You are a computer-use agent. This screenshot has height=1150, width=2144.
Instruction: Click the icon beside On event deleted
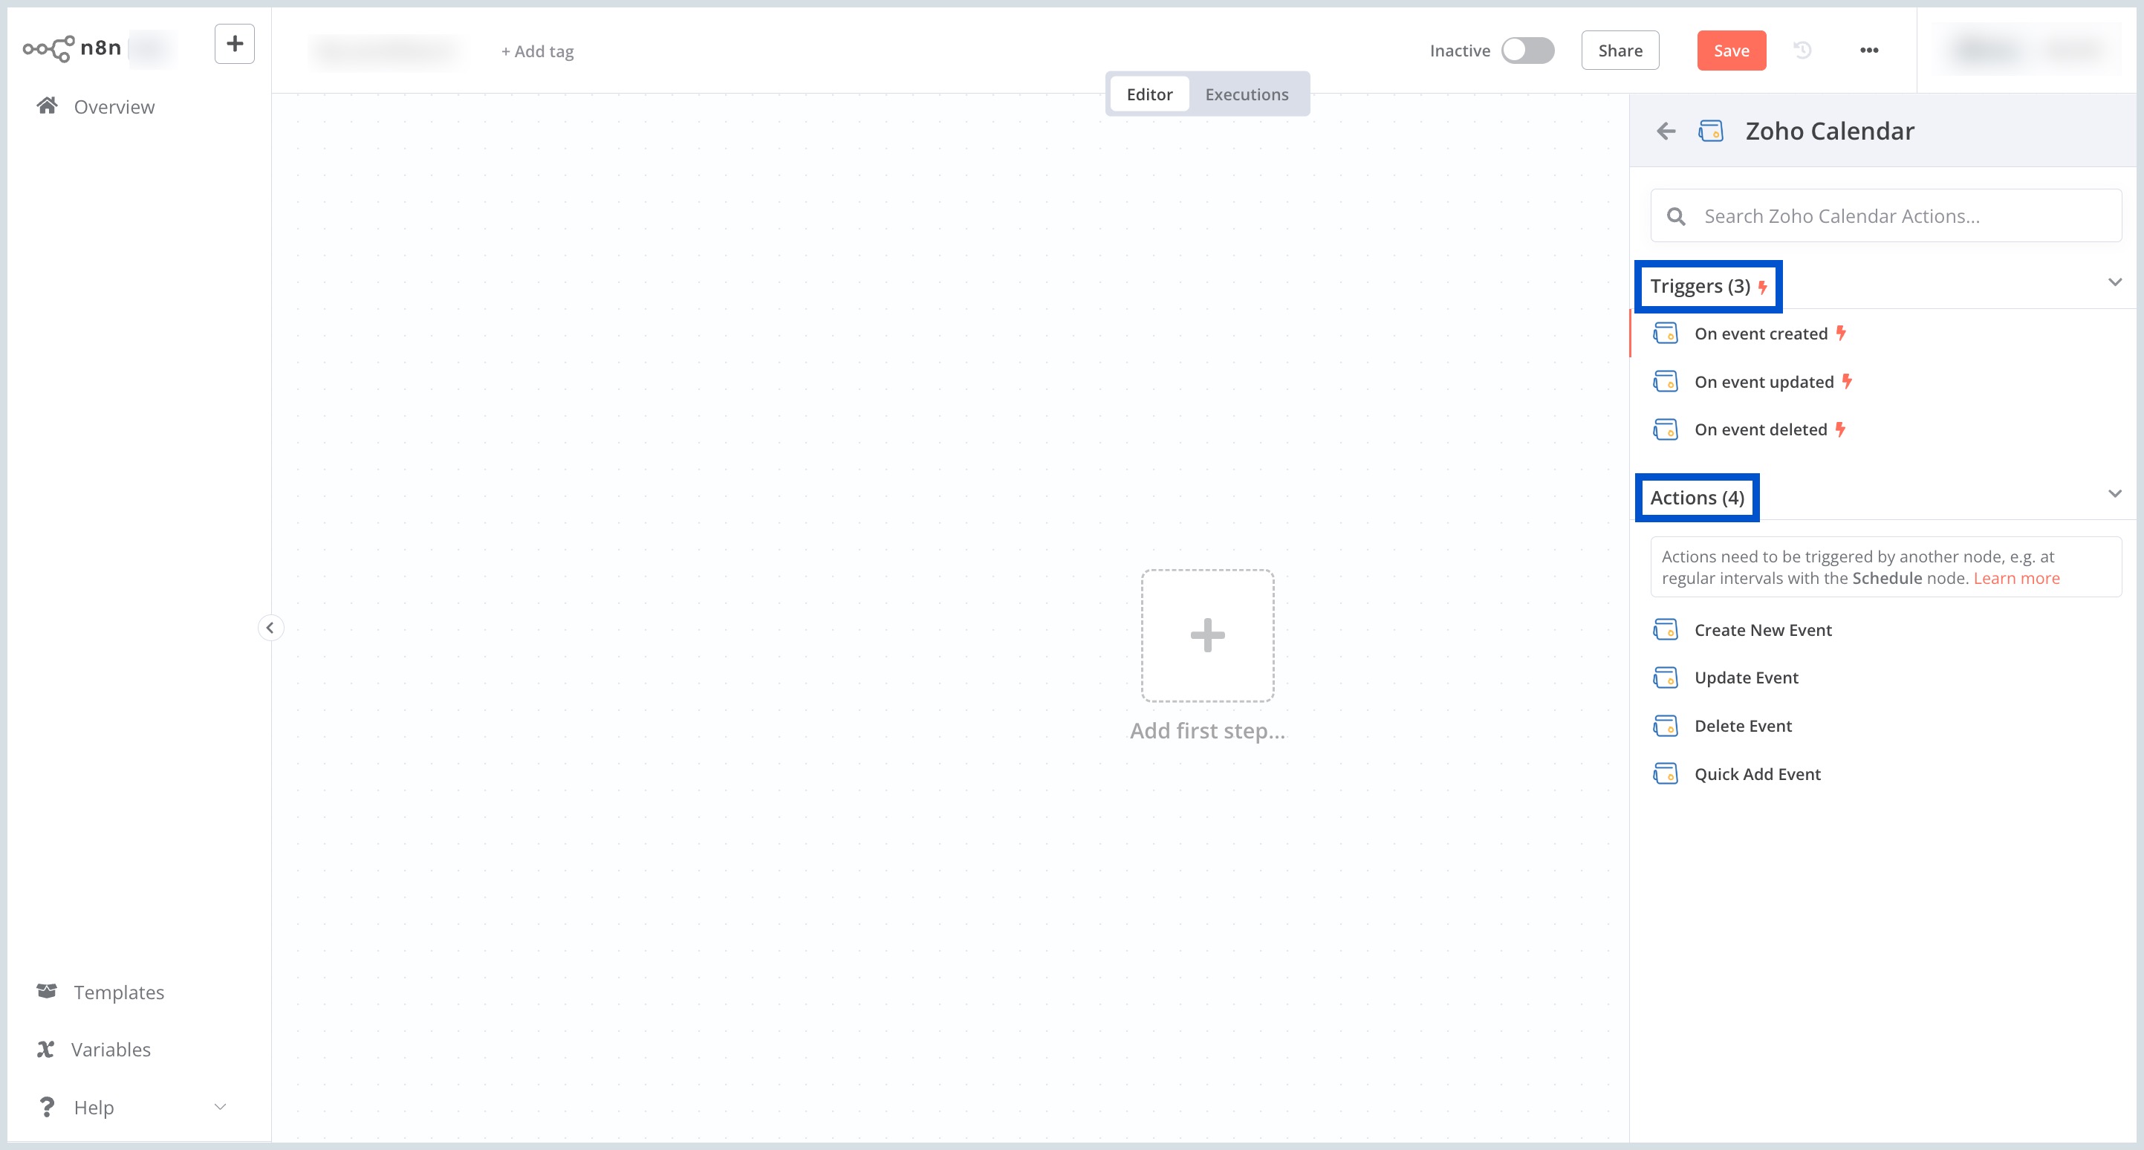1666,429
